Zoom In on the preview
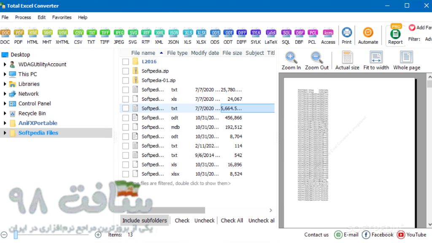Viewport: 432px width, 243px height. (291, 61)
